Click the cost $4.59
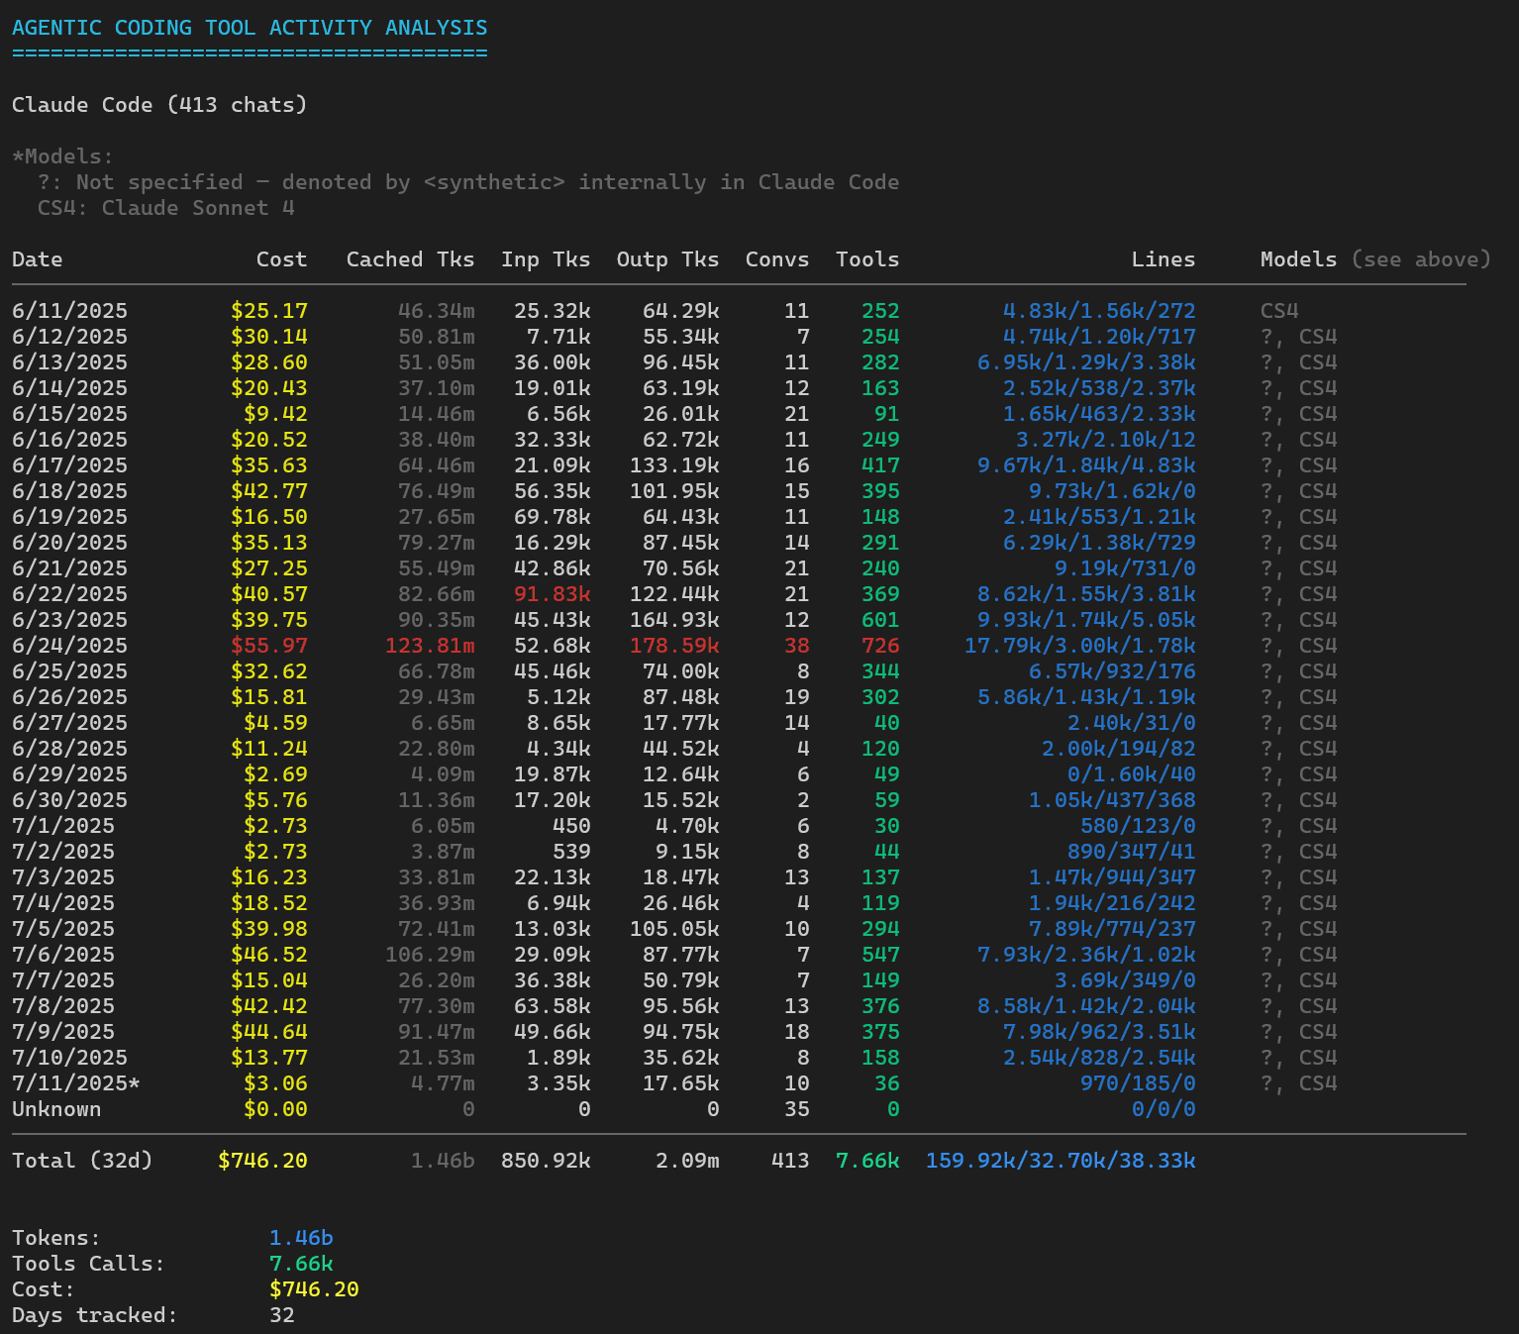Image resolution: width=1519 pixels, height=1334 pixels. click(275, 723)
